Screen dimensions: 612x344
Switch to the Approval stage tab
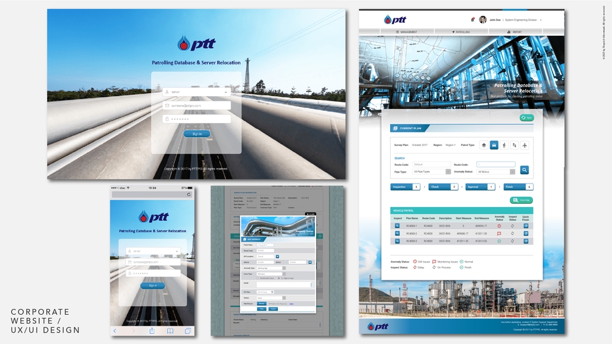point(481,187)
